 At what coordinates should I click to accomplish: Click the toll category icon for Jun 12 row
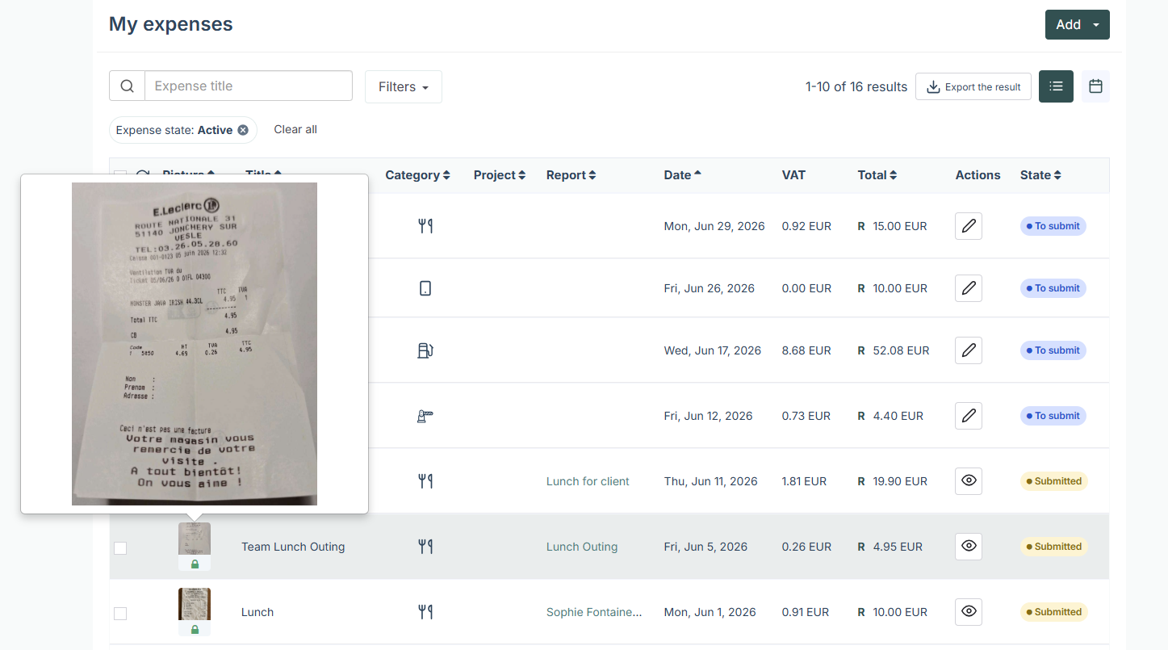(x=425, y=416)
